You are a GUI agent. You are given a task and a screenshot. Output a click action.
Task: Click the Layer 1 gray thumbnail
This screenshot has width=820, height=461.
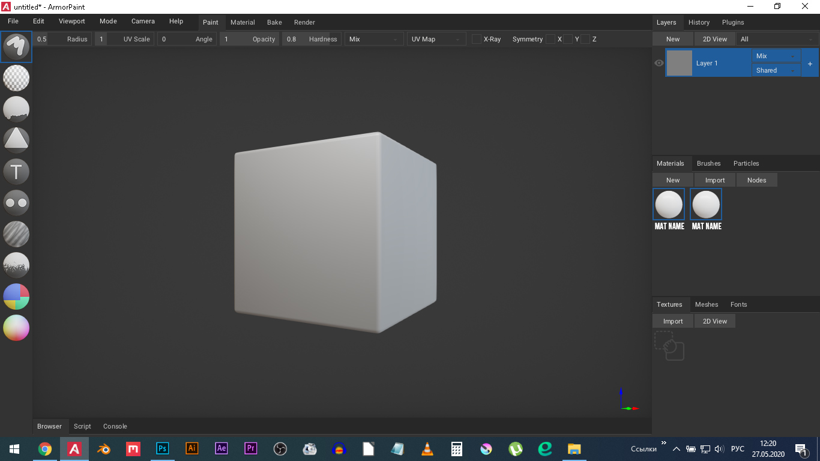pos(680,63)
